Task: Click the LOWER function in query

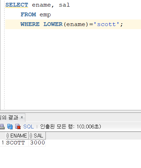Action: coord(53,24)
